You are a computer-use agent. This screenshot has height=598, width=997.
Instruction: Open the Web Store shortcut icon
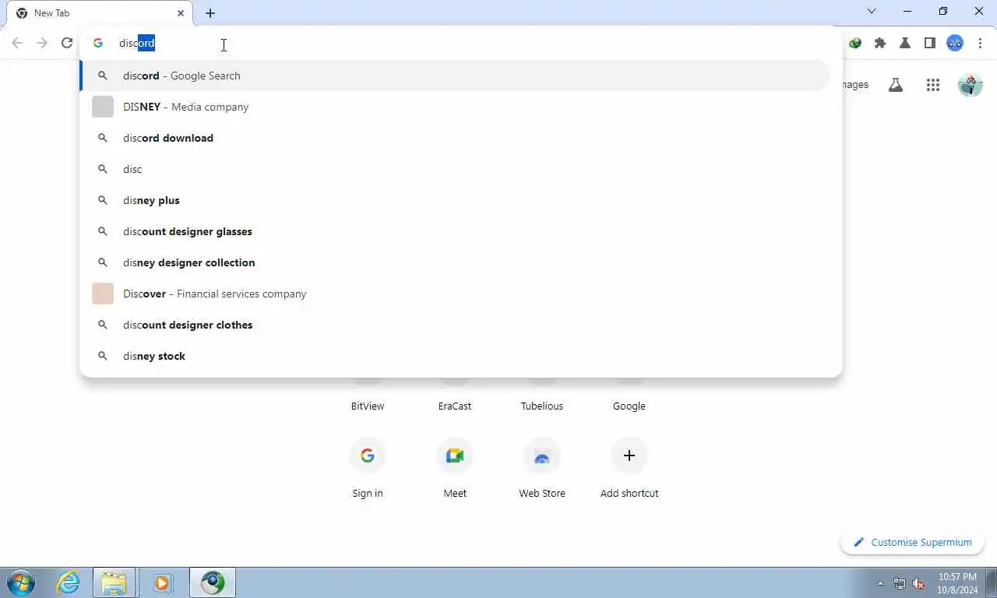(542, 456)
